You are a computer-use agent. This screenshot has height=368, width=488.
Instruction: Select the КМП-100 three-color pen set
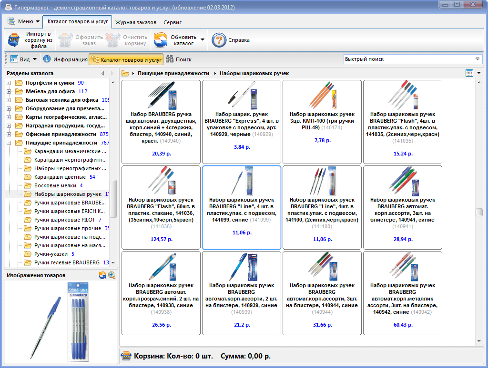point(322,122)
